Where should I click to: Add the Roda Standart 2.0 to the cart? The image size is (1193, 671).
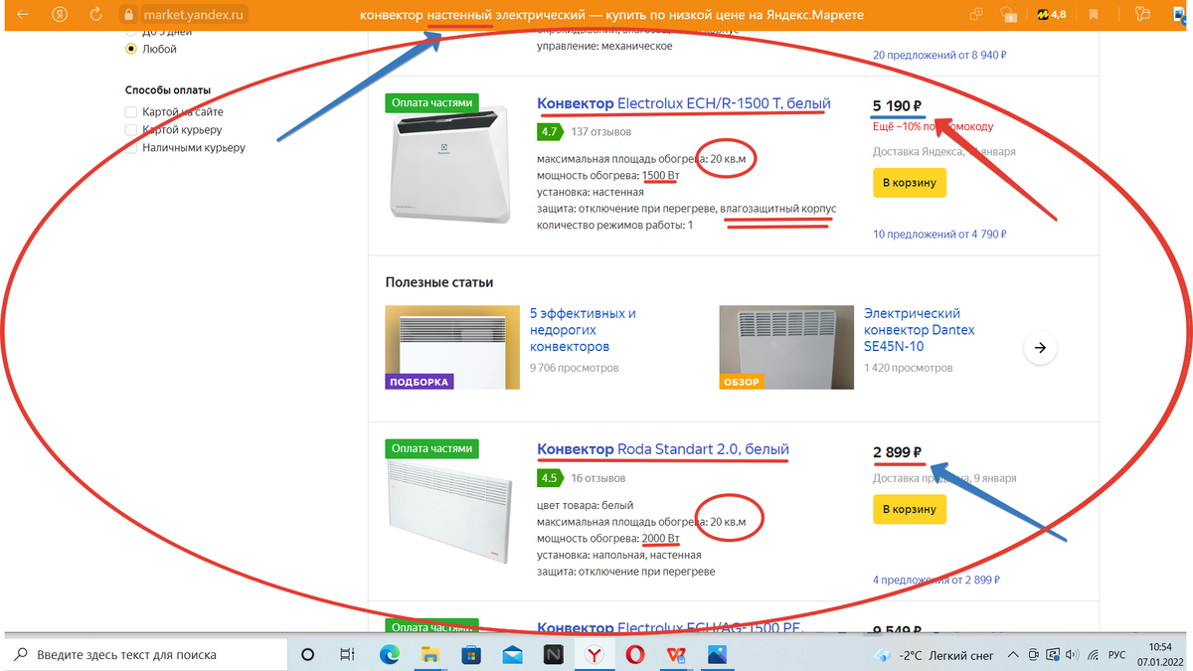[x=910, y=509]
